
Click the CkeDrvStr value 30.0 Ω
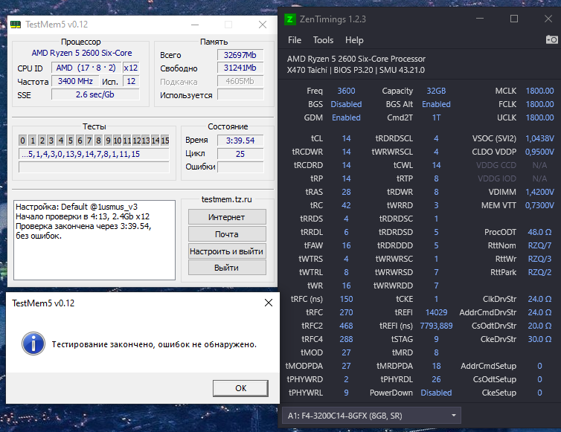(539, 339)
